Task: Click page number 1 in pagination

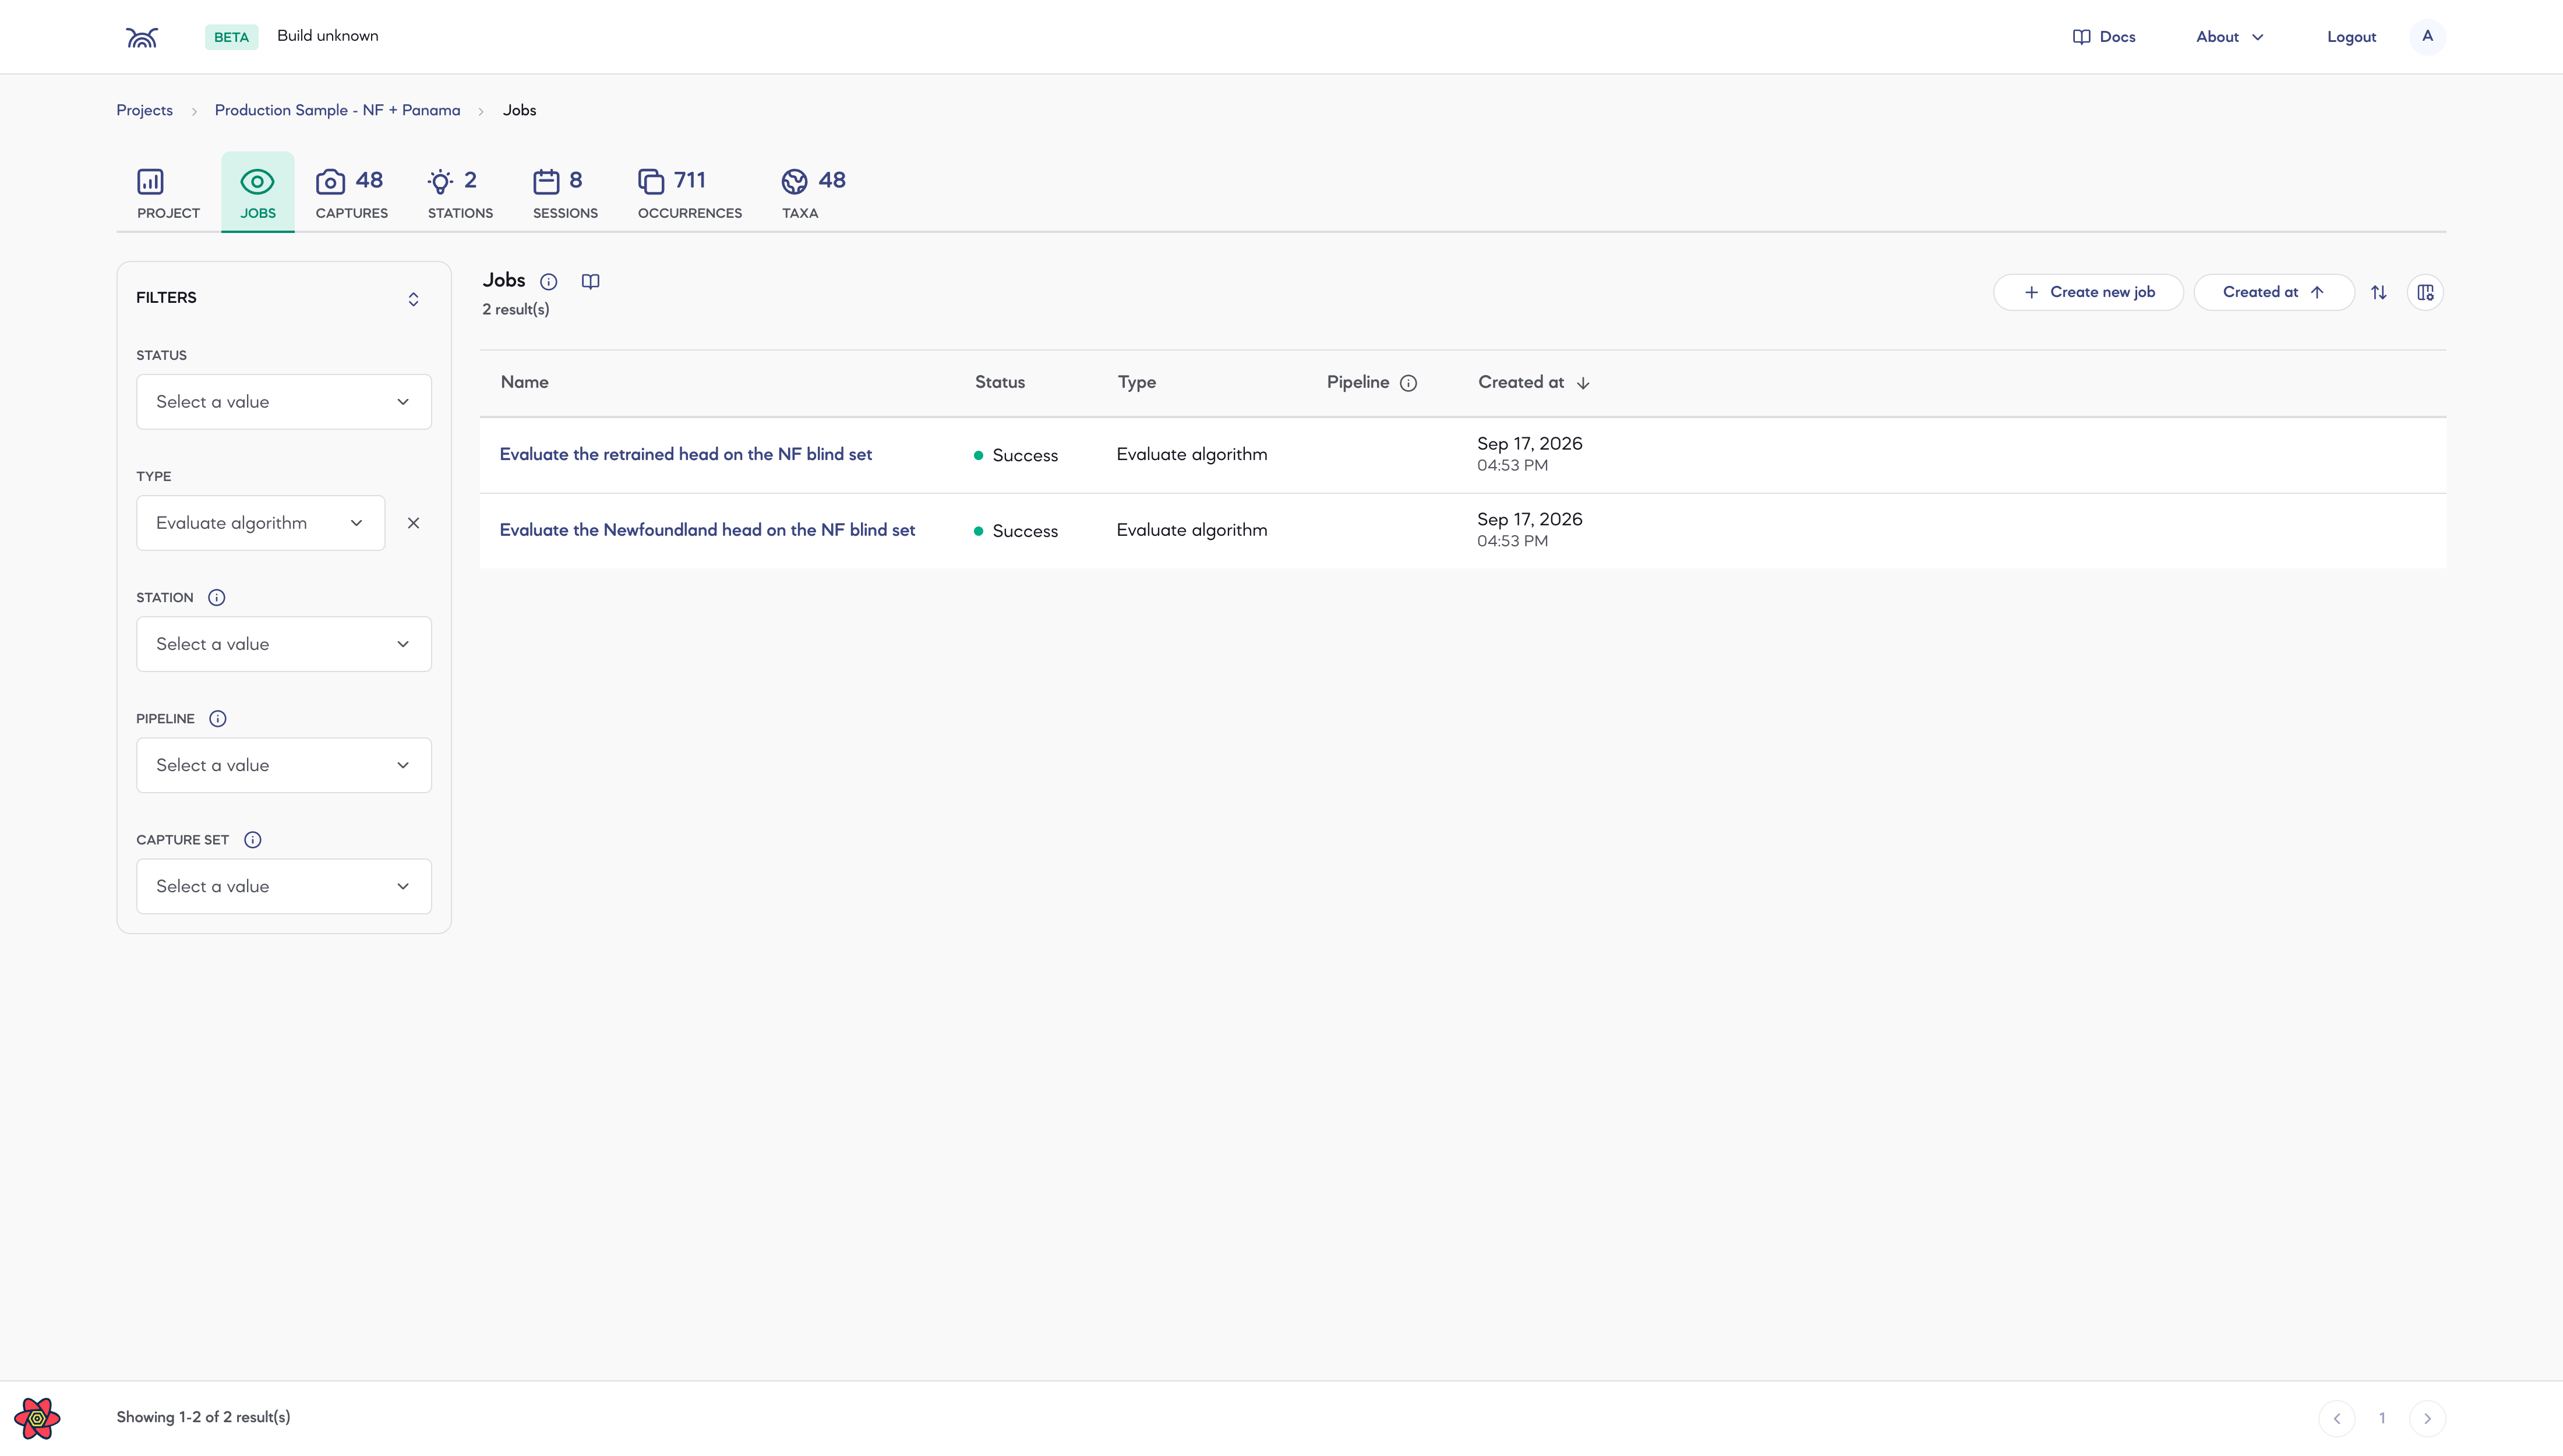Action: point(2382,1418)
